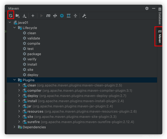
Task: Add Maven project with plus icon
Action: coord(33,16)
